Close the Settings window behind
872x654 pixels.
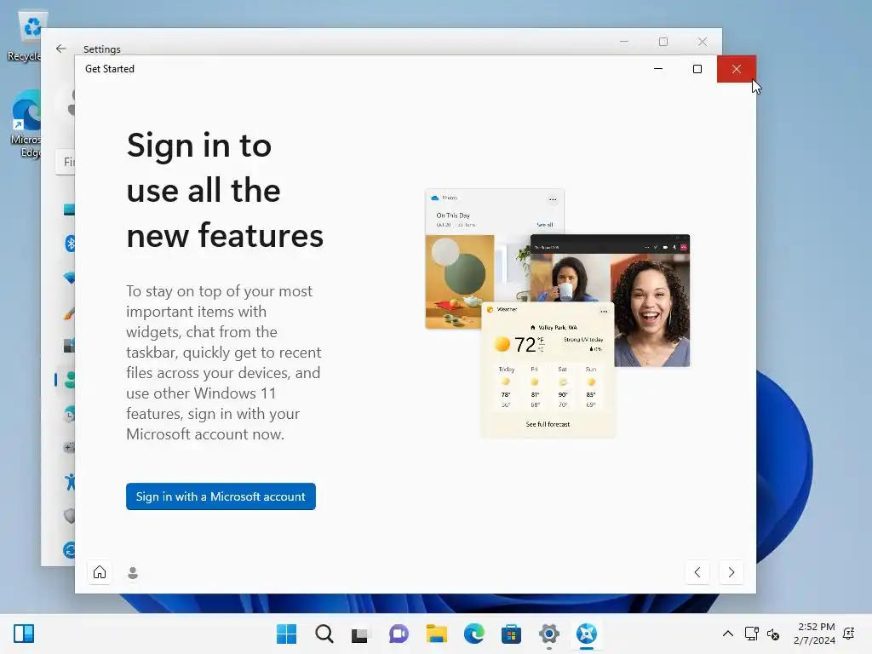click(x=703, y=42)
